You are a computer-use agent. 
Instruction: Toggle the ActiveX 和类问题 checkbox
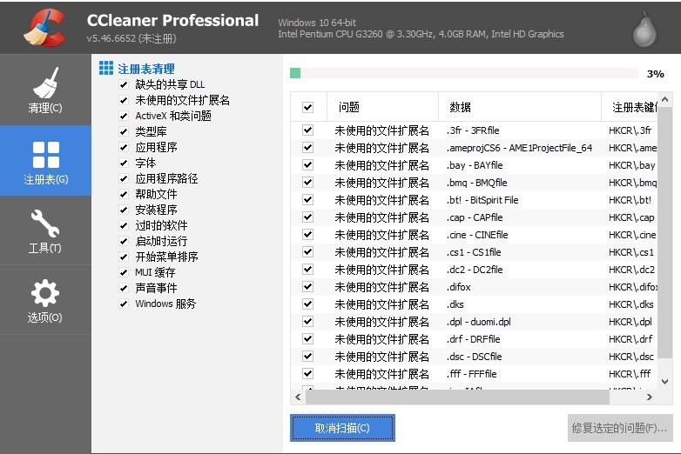124,117
